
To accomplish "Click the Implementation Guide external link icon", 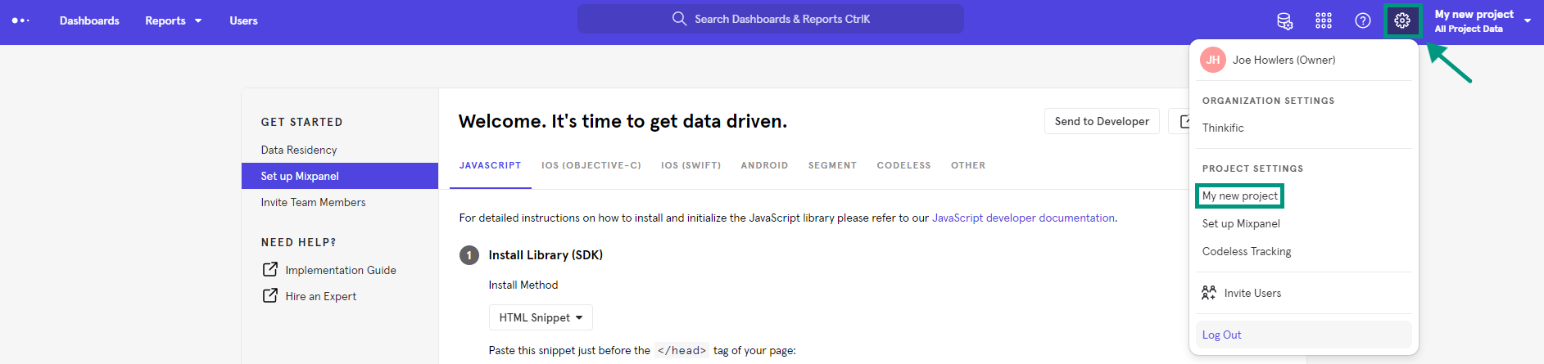I will [270, 269].
